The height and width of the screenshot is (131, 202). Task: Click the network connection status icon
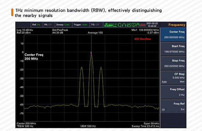(x=106, y=25)
